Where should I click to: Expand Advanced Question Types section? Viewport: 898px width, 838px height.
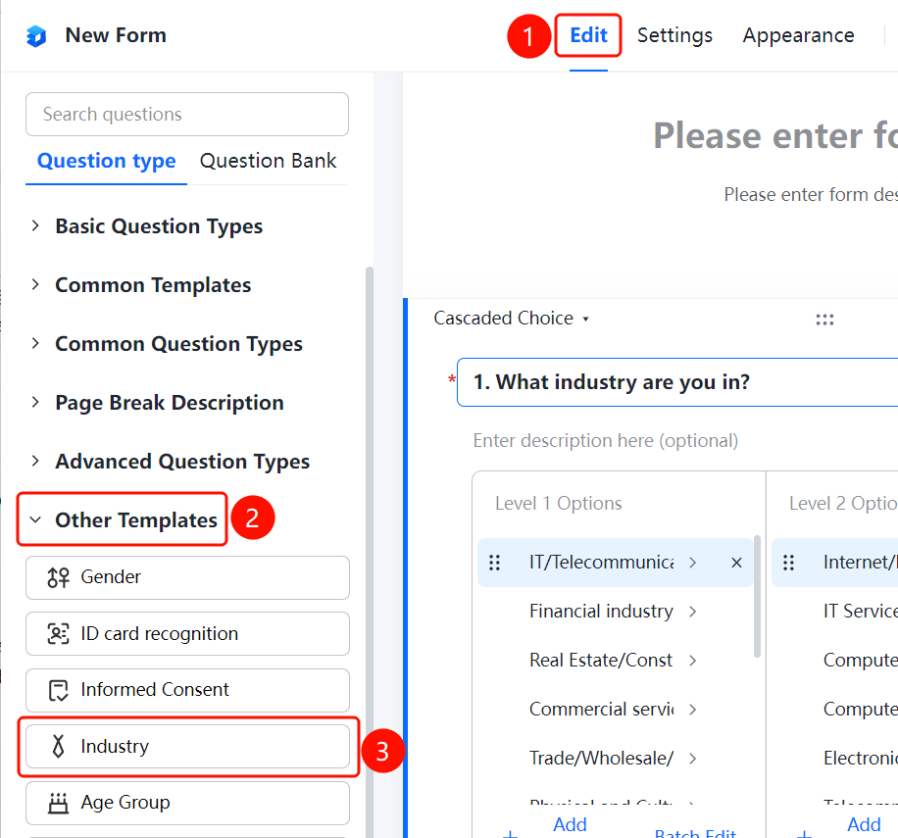tap(35, 461)
